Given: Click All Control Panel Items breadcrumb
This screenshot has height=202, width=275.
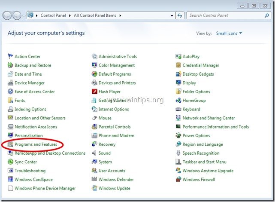Looking at the screenshot, I should click(x=95, y=15).
